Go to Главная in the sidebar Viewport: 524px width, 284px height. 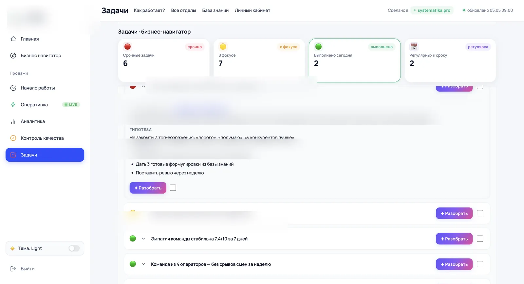45,39
